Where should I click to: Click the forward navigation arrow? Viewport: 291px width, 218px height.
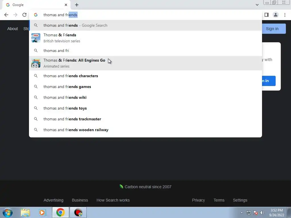pyautogui.click(x=15, y=15)
